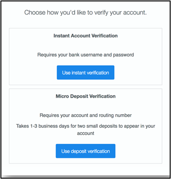Click 'Requires your bank username and password' text
Screen dimensions: 171x179
pyautogui.click(x=85, y=55)
